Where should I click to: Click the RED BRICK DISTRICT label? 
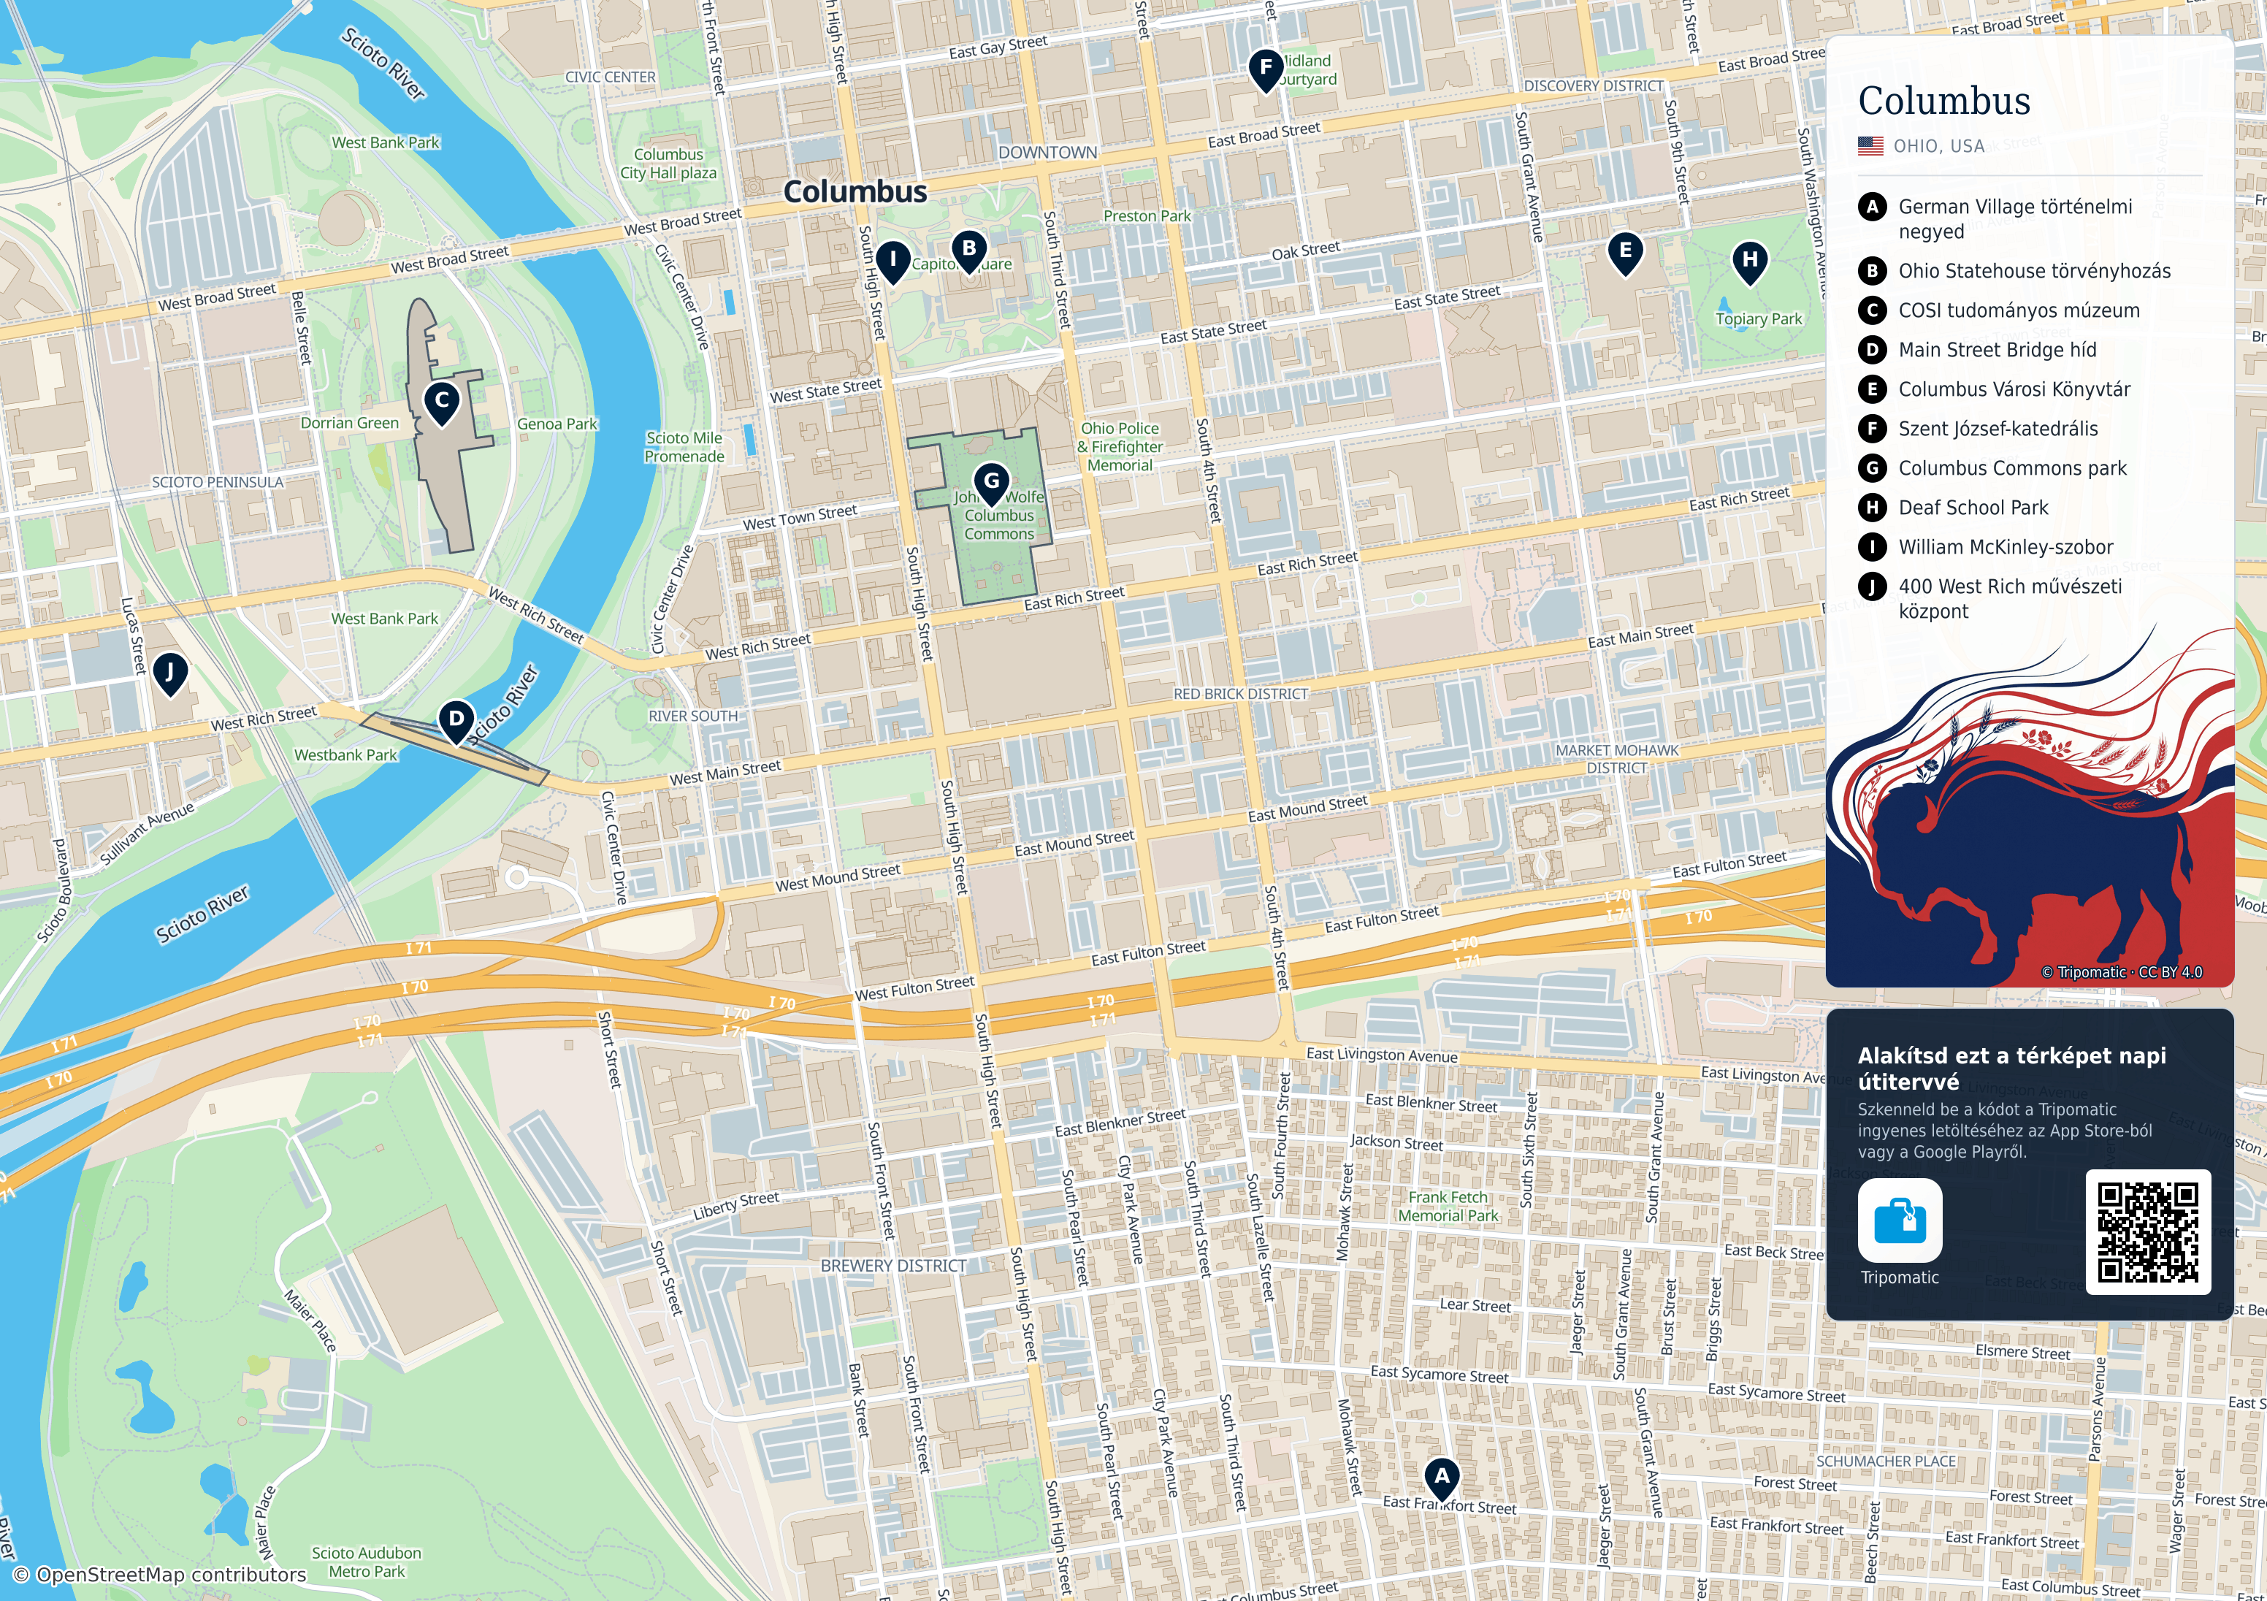1240,695
